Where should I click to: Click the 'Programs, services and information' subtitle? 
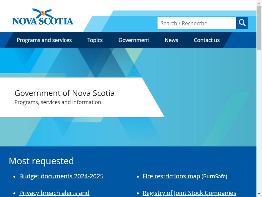58,102
